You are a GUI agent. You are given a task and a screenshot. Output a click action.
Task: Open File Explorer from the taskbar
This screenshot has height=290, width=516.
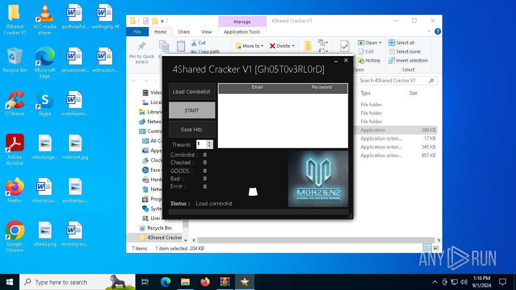[x=185, y=282]
